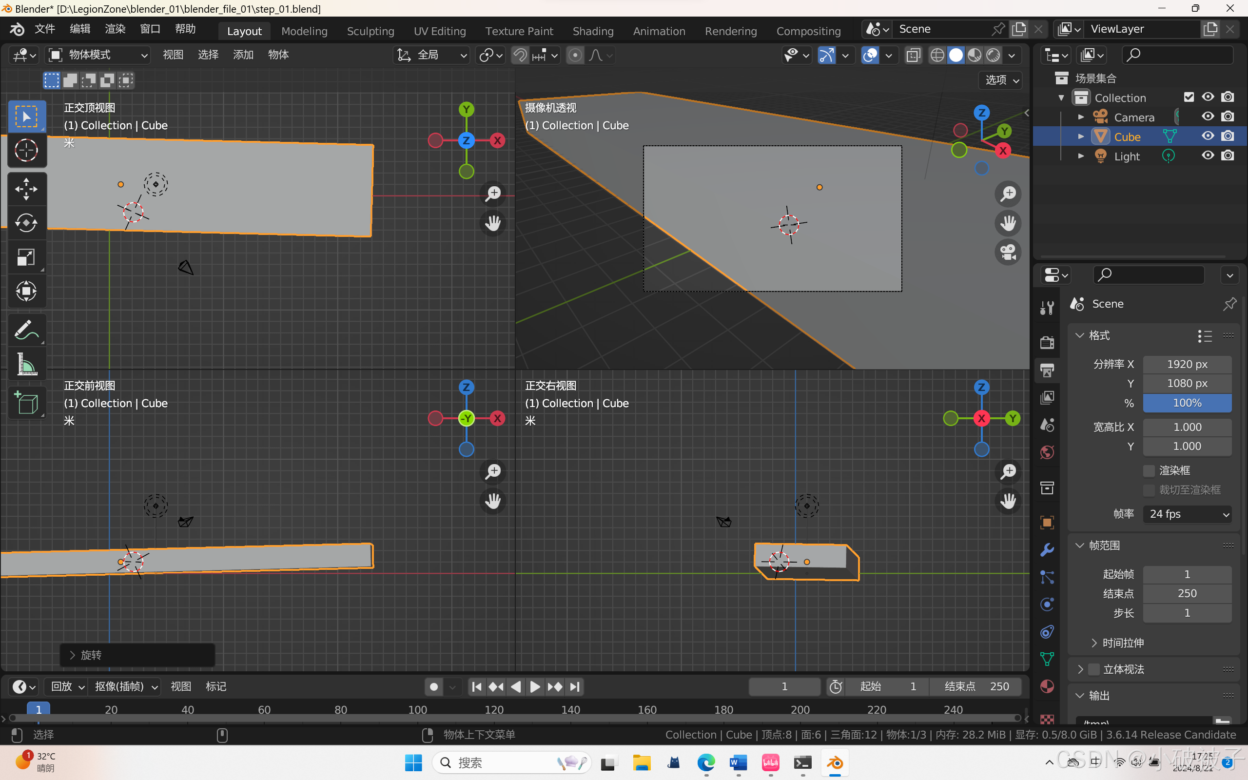The width and height of the screenshot is (1248, 780).
Task: Open the 物体模式 mode dropdown
Action: click(x=98, y=55)
